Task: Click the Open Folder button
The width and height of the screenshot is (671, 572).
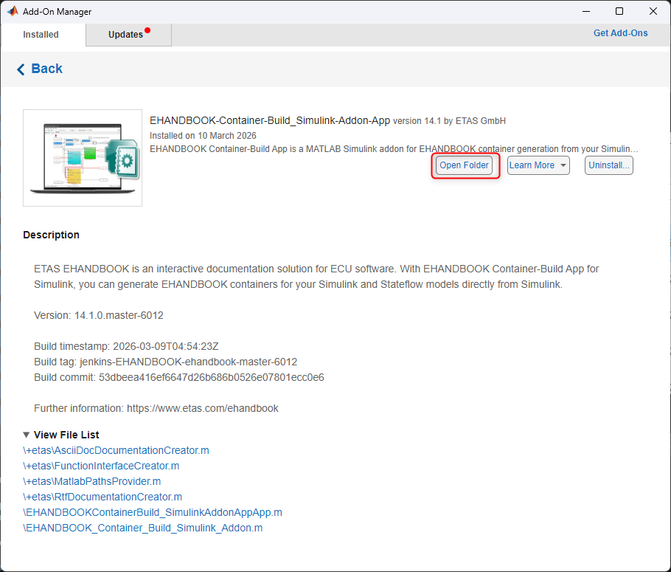Action: [464, 165]
